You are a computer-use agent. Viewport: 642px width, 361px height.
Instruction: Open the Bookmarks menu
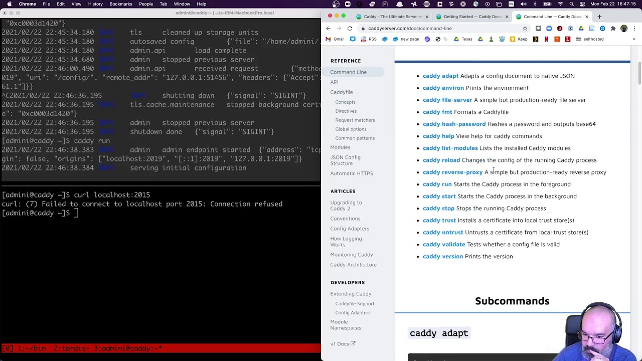(121, 4)
